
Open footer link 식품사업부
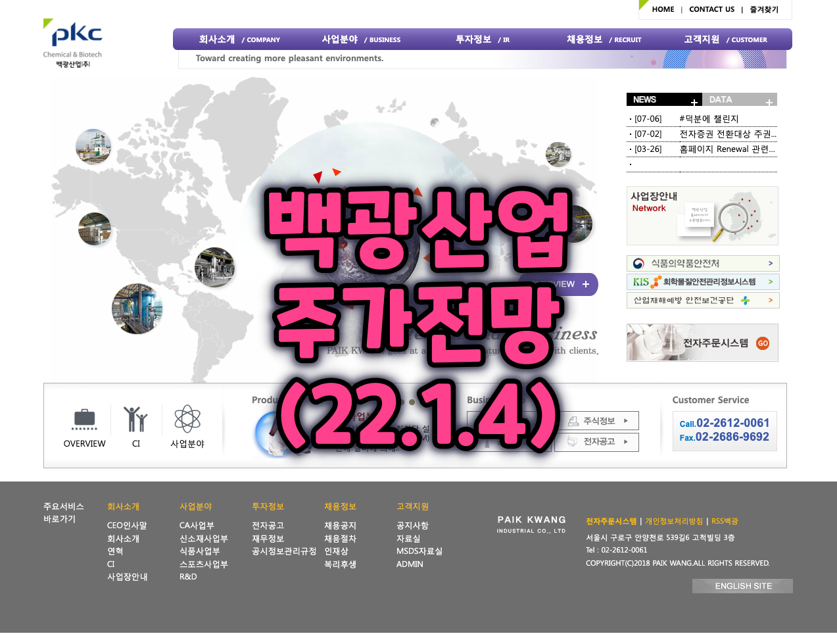[x=200, y=551]
